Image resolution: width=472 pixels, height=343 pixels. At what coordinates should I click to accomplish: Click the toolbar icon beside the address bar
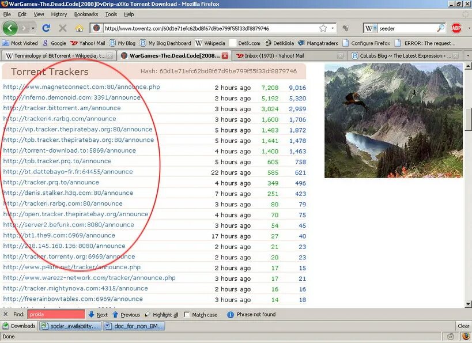pos(346,28)
